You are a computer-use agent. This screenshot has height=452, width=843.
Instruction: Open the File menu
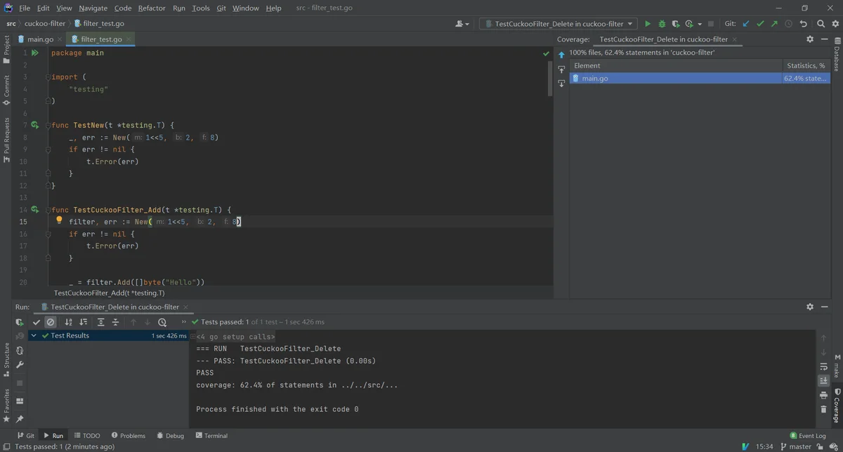point(25,8)
